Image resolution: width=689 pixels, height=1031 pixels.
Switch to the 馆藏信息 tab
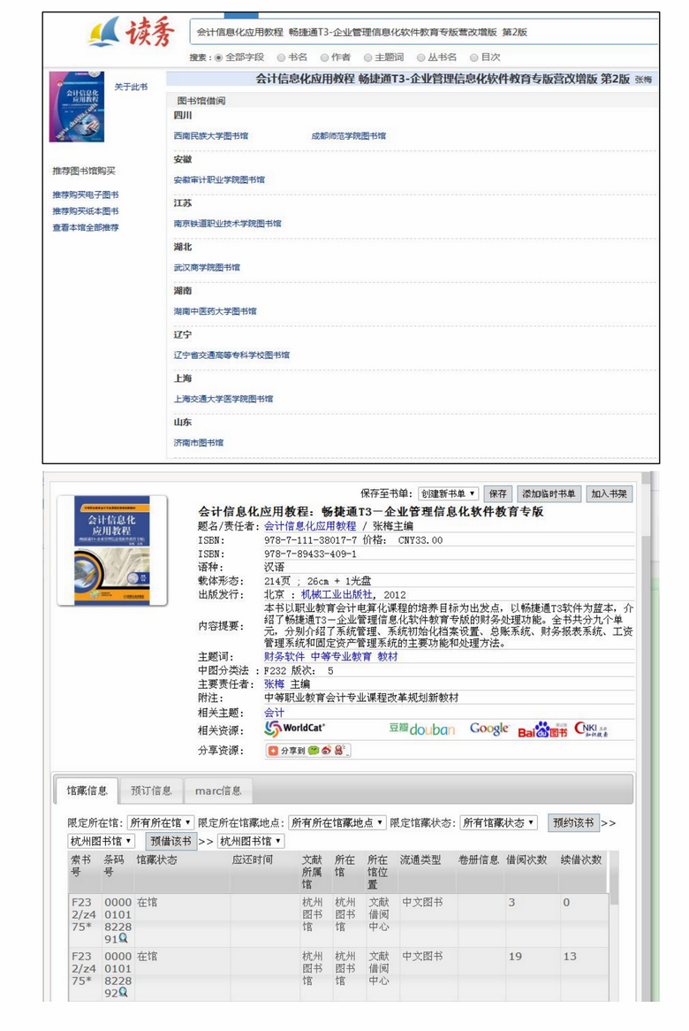coord(87,790)
